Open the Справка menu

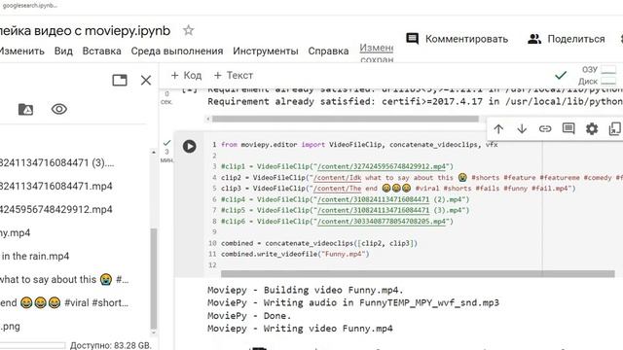coord(328,52)
